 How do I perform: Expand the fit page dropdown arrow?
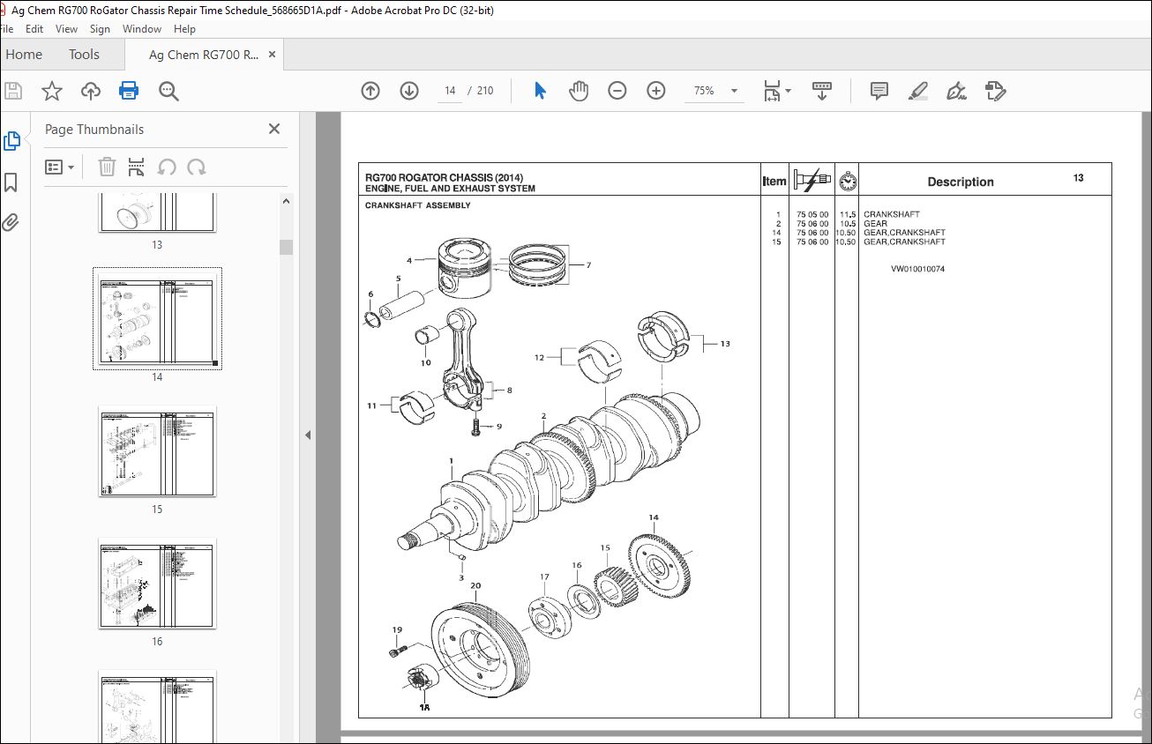(x=788, y=91)
